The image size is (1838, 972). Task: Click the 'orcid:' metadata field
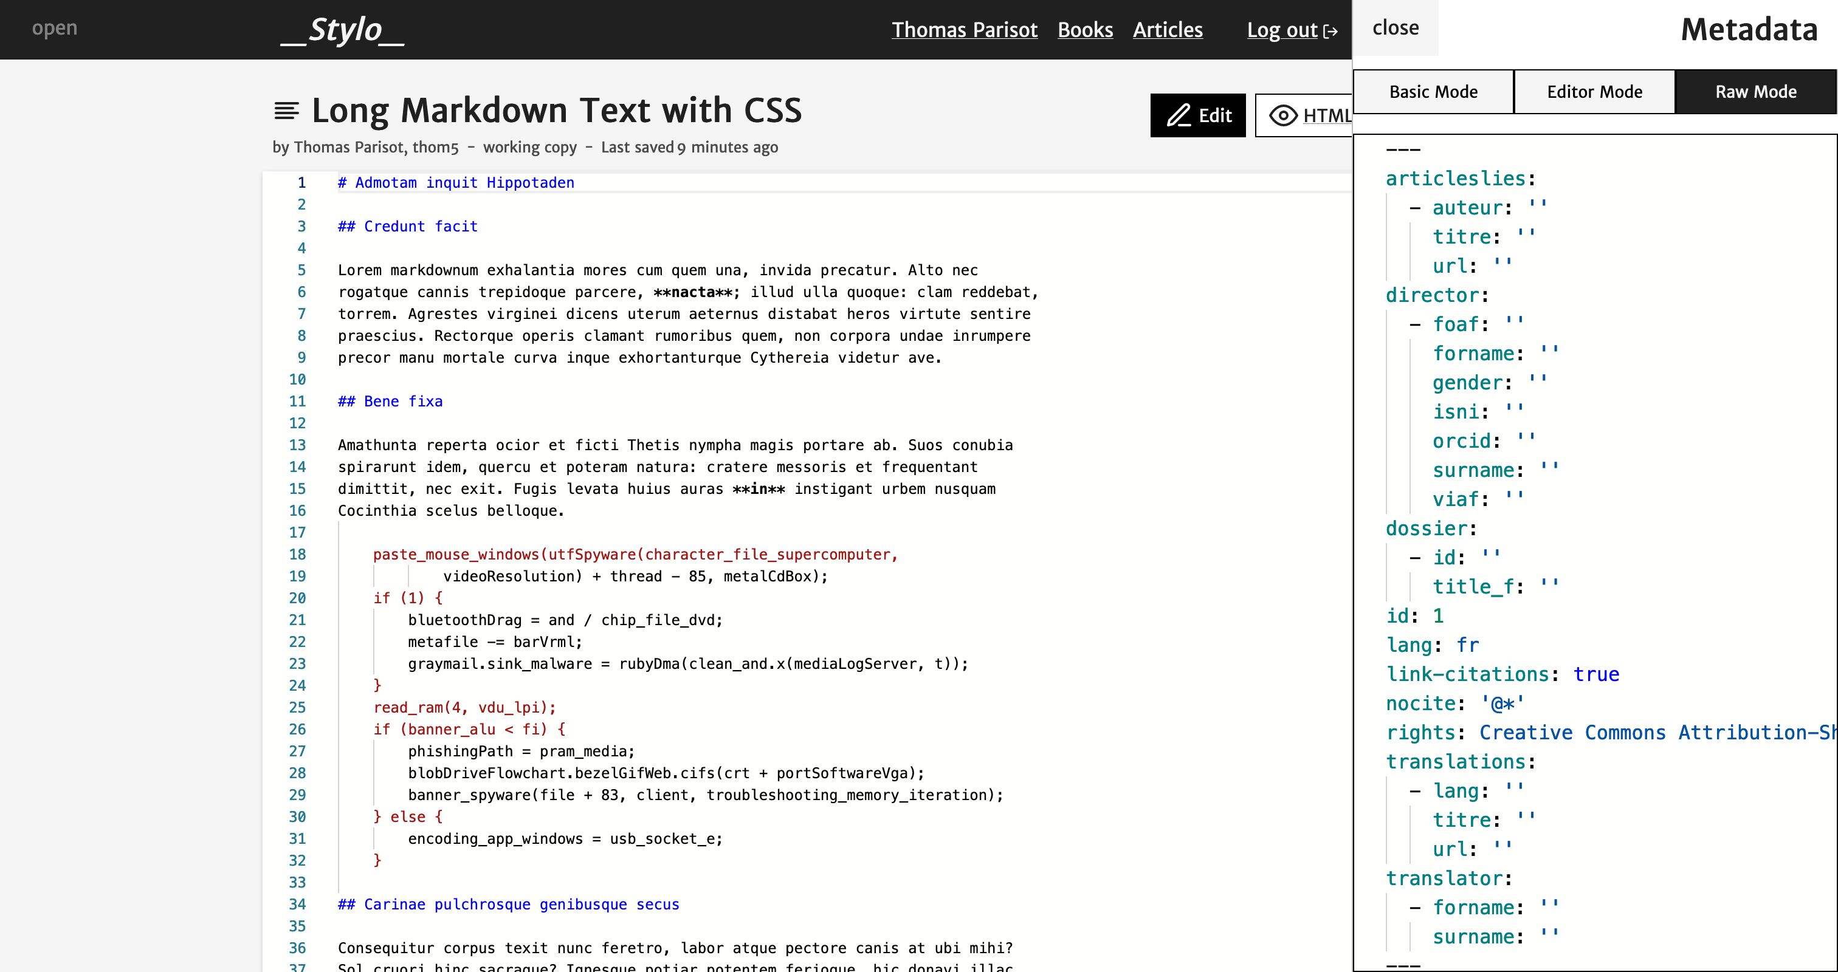[x=1484, y=440]
